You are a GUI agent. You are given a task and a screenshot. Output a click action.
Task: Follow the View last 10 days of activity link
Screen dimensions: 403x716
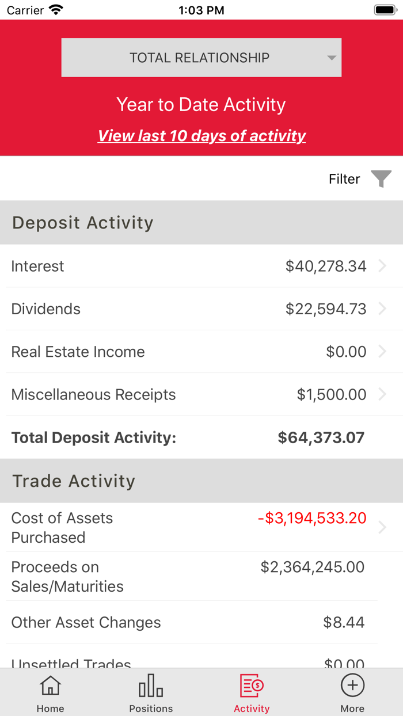pyautogui.click(x=201, y=136)
